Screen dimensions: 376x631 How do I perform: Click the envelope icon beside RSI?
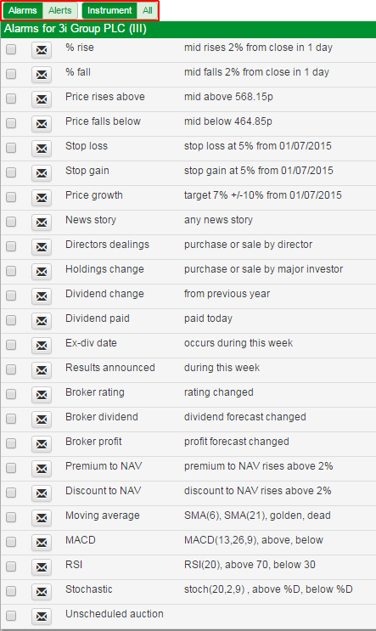(42, 566)
